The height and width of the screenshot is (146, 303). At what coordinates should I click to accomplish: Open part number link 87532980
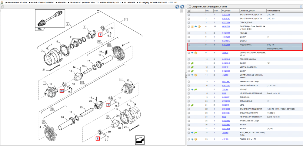226,45
